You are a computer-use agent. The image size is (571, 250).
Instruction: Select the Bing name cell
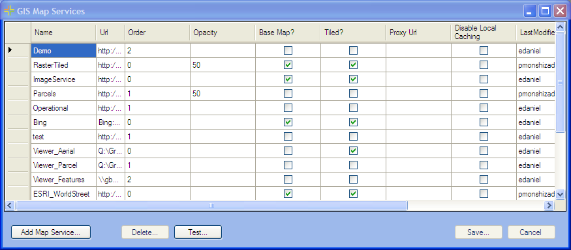tap(63, 122)
